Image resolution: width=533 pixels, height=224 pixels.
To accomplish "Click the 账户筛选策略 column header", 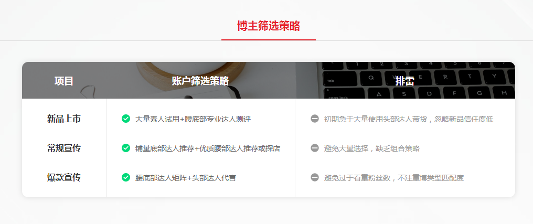I will pyautogui.click(x=200, y=81).
